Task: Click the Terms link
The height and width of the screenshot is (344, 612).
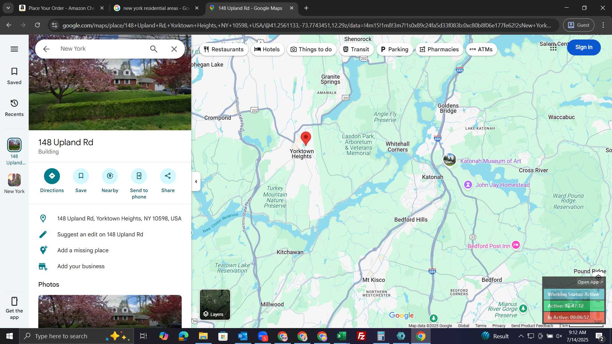Action: [481, 326]
